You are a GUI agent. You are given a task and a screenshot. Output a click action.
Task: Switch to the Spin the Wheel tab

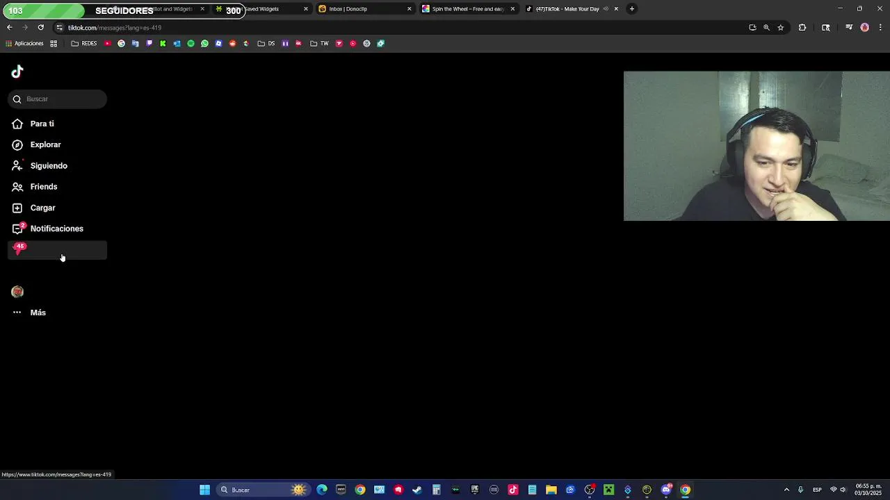coord(468,9)
